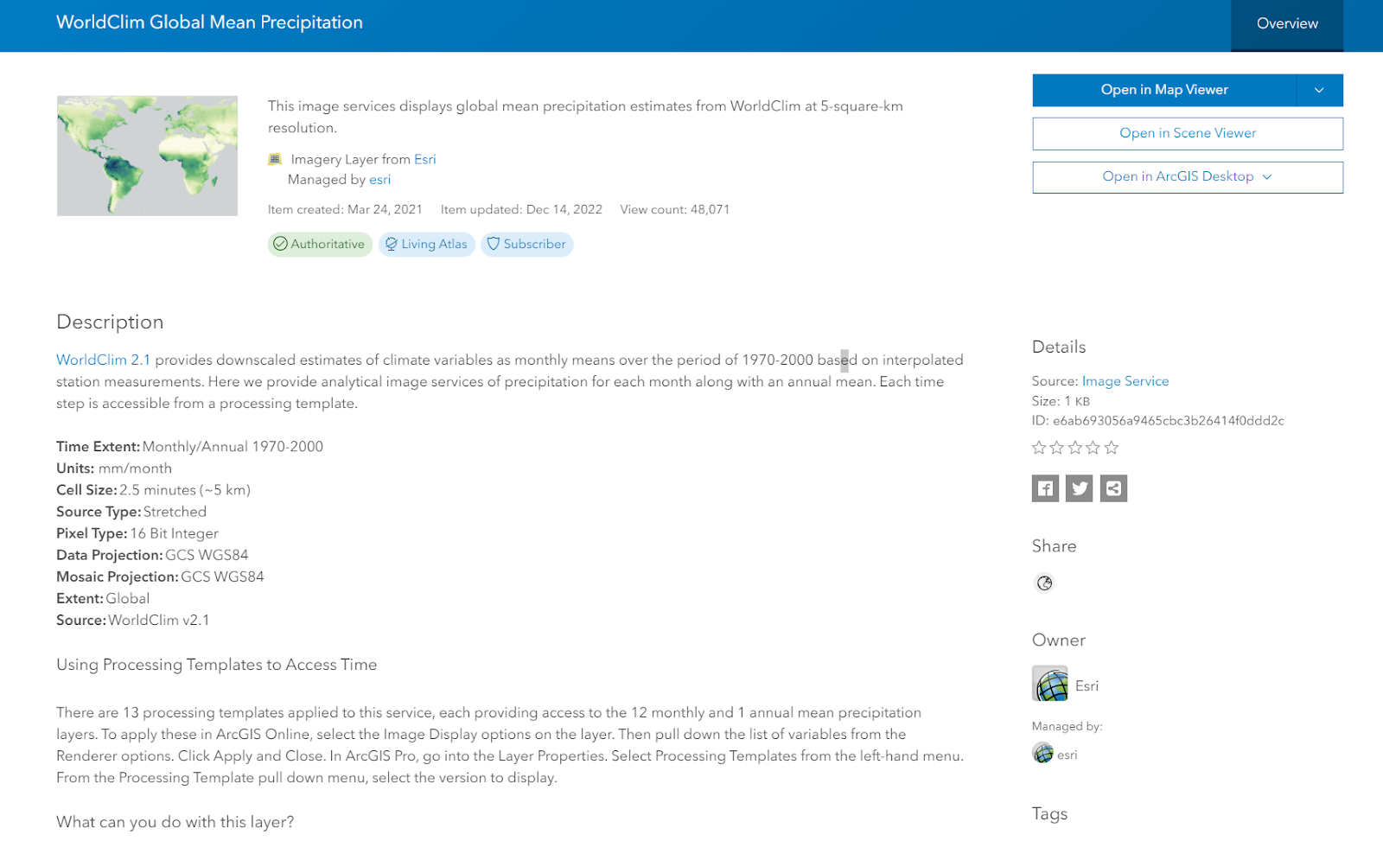Click the 'Units: mm/month' line
Screen dimensions: 1383x841
(x=114, y=468)
